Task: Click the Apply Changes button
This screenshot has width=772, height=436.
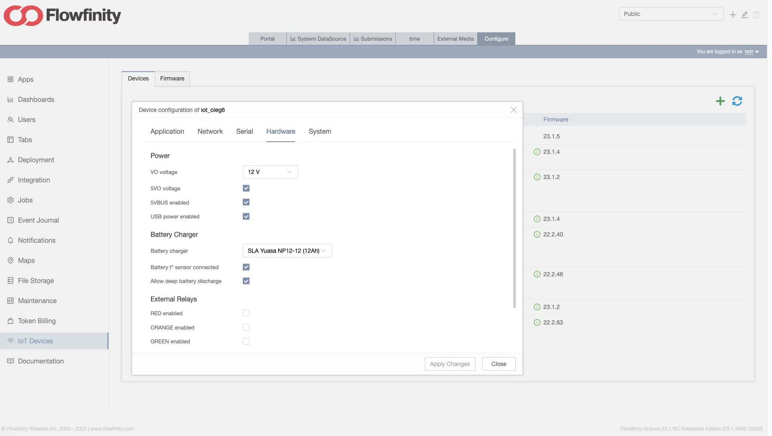Action: point(450,364)
